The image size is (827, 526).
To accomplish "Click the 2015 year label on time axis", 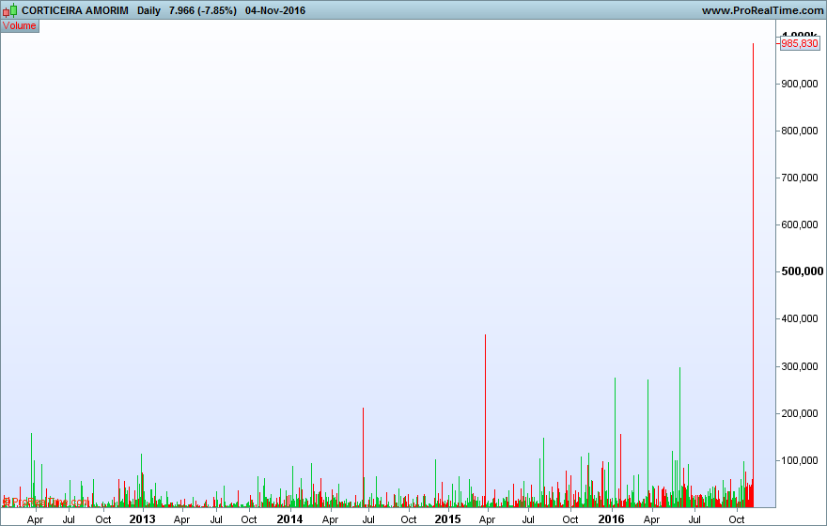I will (x=447, y=519).
